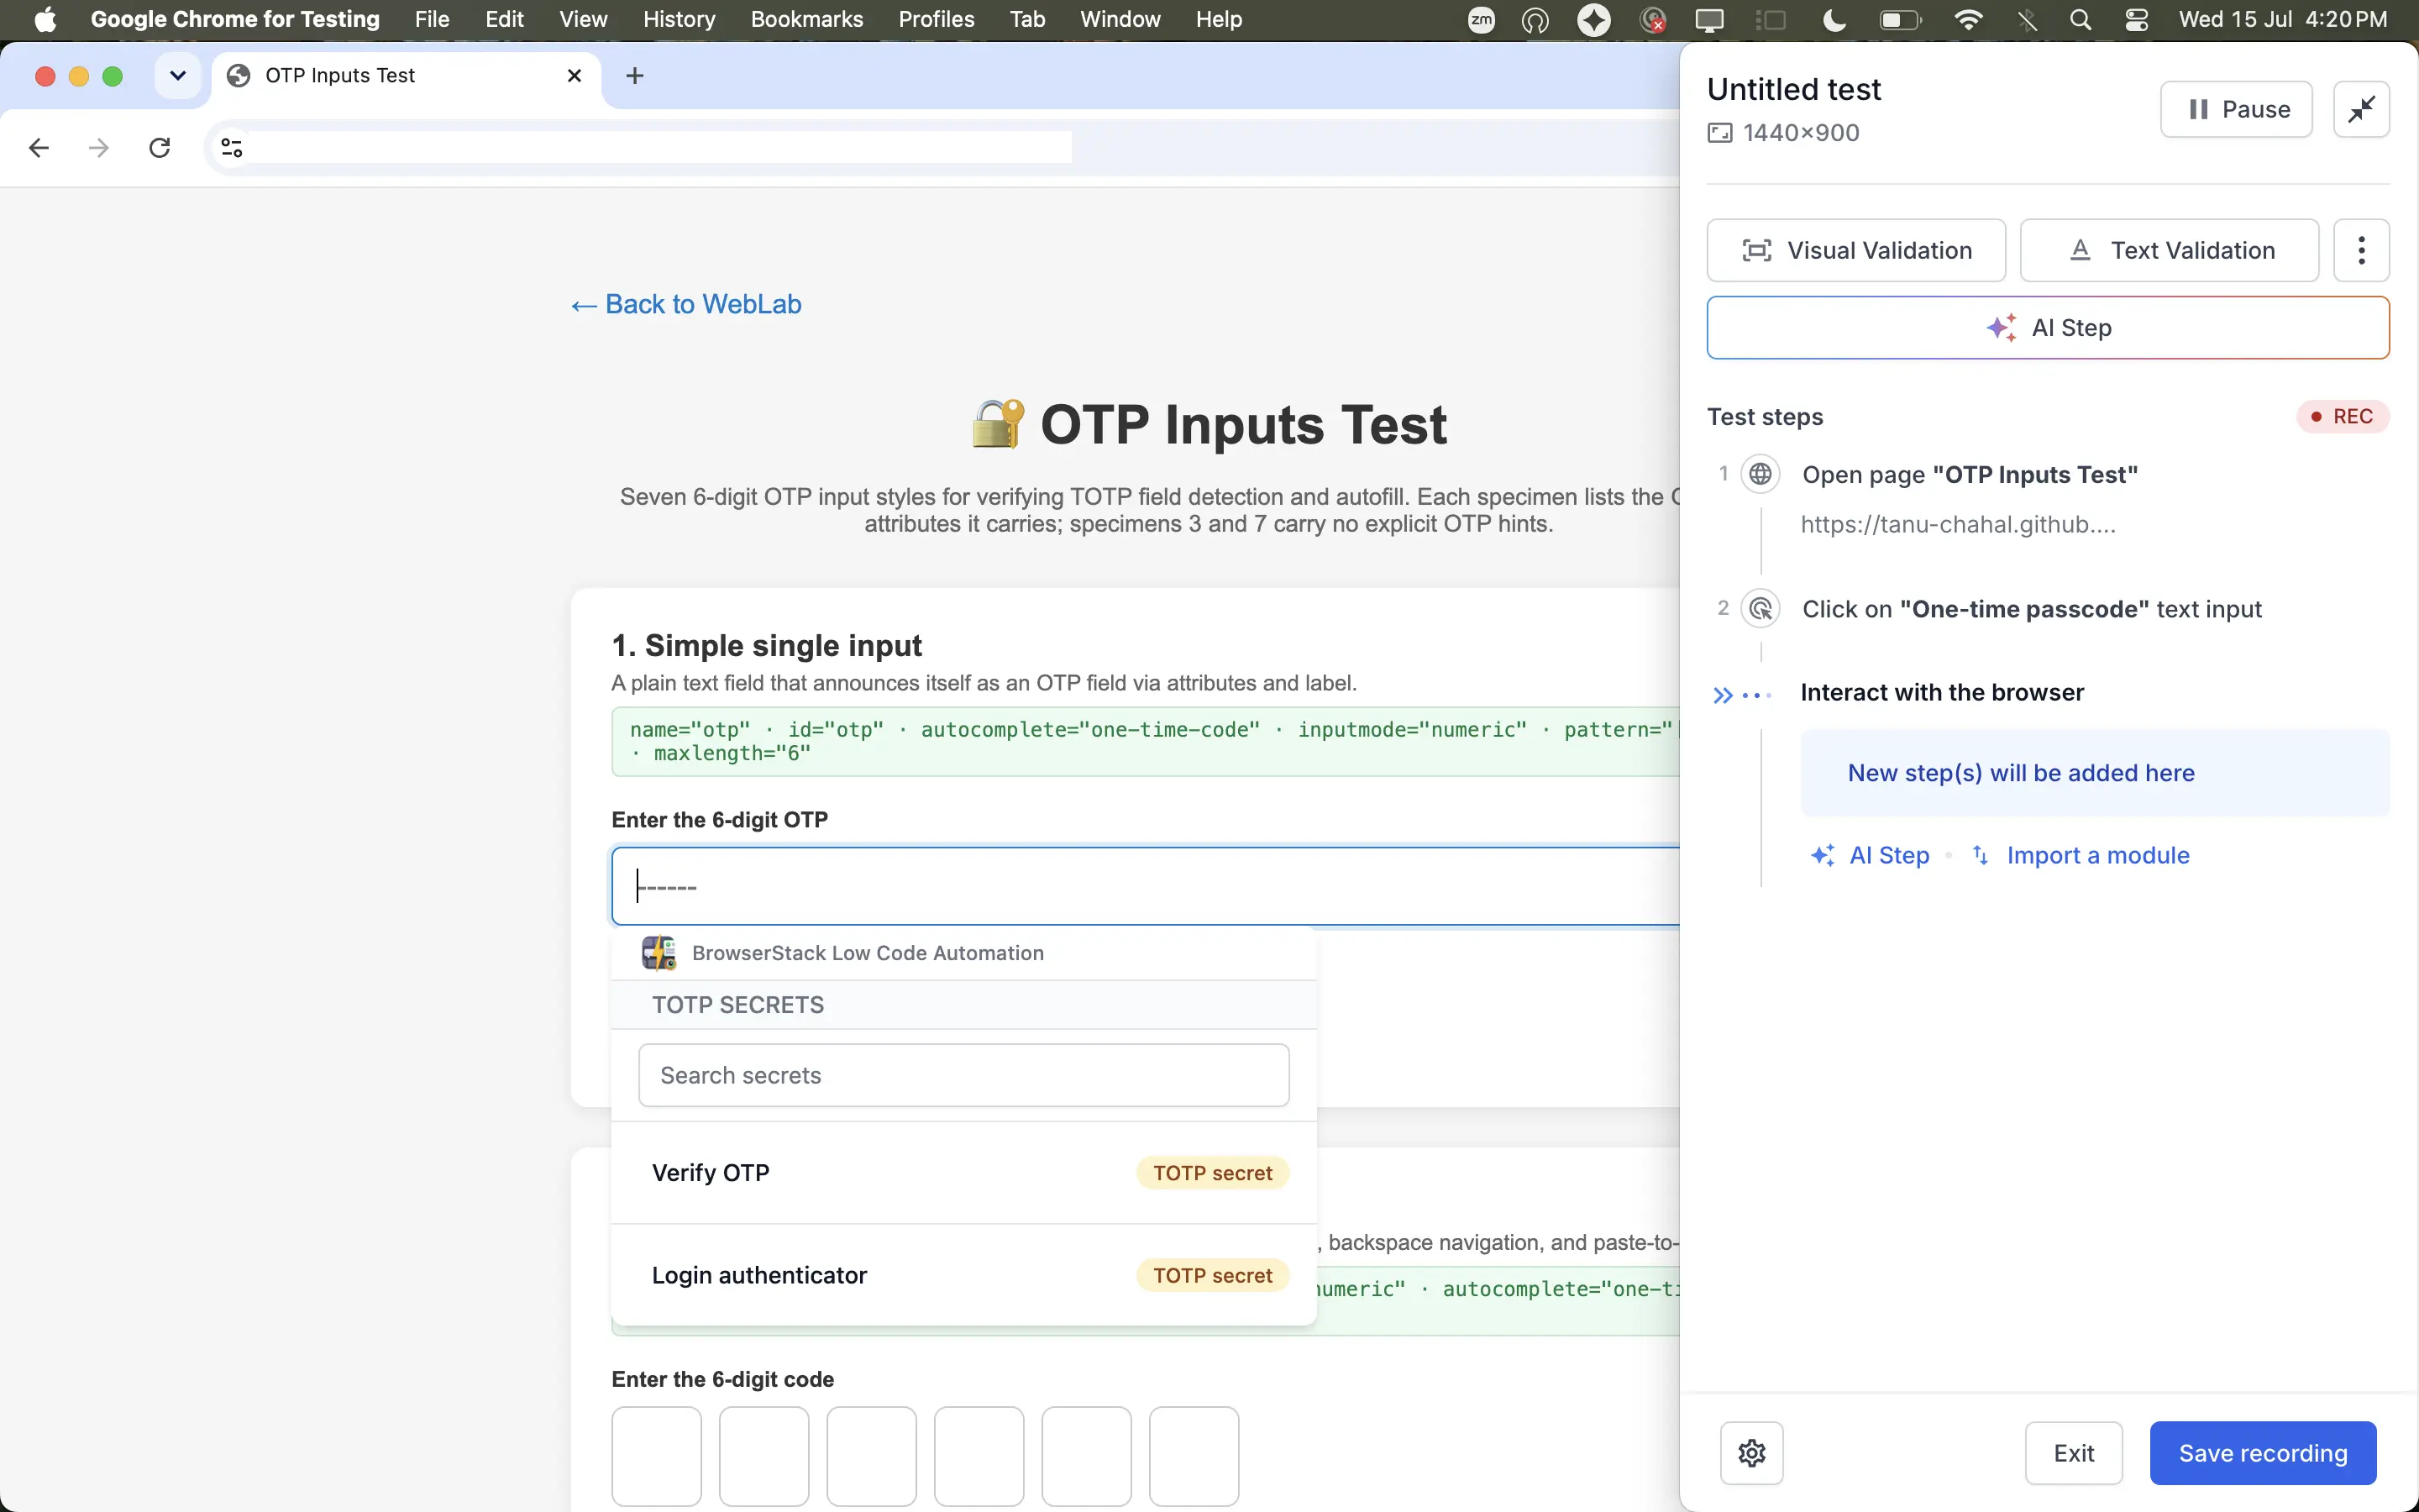Click the large AI Step button
Screen dimensions: 2419x1512
(2047, 327)
